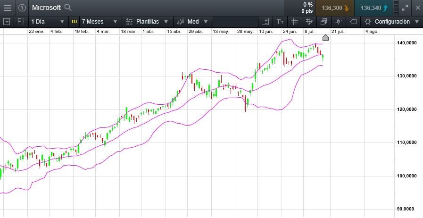This screenshot has width=423, height=218.
Task: Click the Configuración gear icon
Action: (367, 22)
